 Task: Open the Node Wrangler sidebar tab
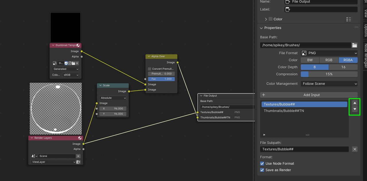[x=366, y=56]
